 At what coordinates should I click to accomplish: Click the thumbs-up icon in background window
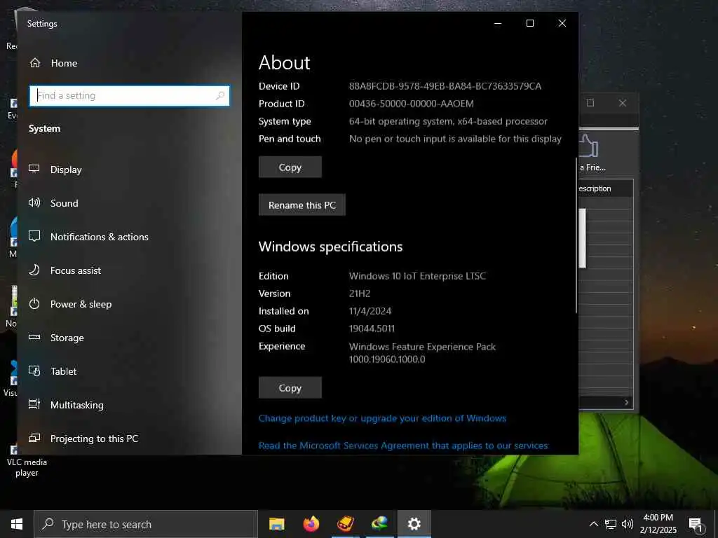point(588,146)
